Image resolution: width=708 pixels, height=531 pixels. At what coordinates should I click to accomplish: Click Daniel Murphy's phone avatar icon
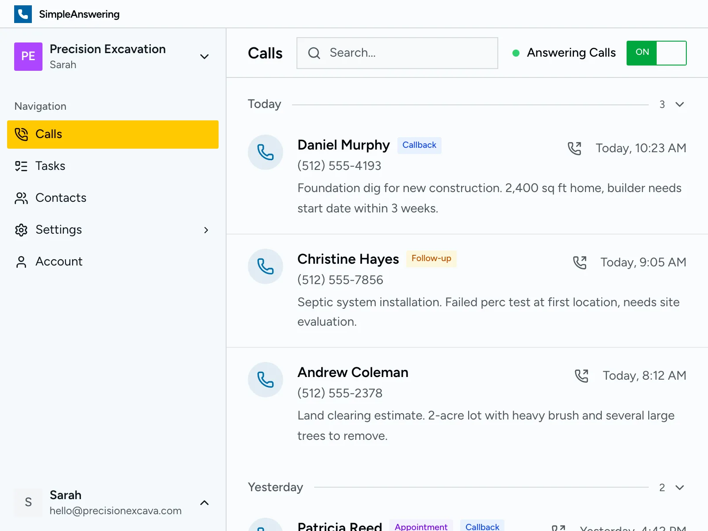tap(265, 152)
